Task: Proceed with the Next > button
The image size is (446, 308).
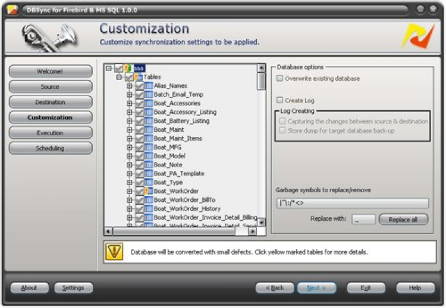Action: click(x=316, y=288)
